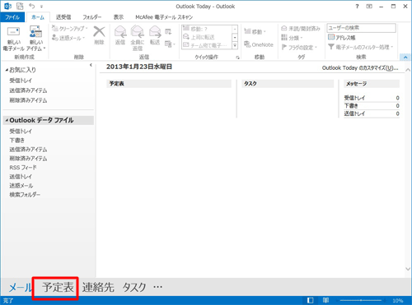Open 連絡先 in the navigation bar
Viewport: 412px width, 305px height.
(98, 287)
